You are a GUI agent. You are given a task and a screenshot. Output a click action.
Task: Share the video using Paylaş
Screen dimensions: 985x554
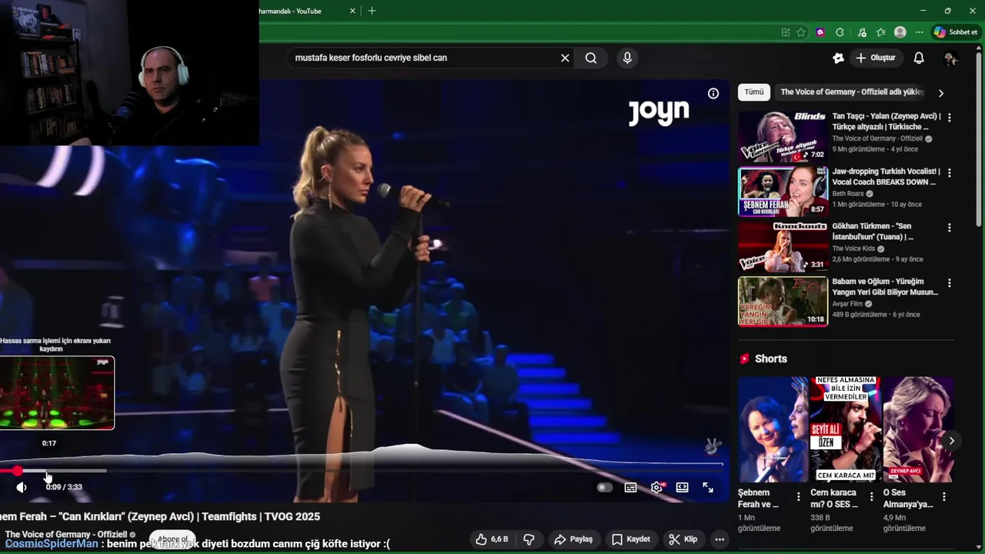(x=573, y=539)
